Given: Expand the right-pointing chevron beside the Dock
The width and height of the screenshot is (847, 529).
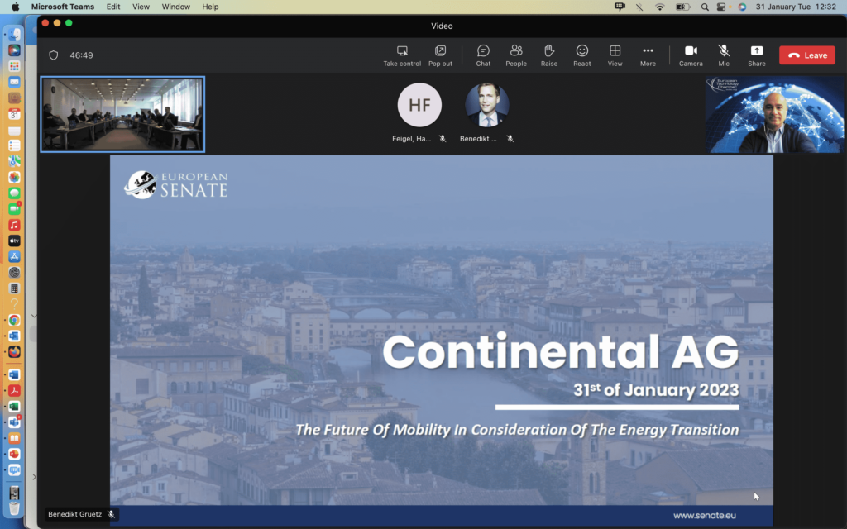Looking at the screenshot, I should (x=34, y=477).
